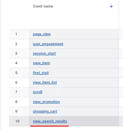Open the page_view event link
This screenshot has height=130, width=123.
click(x=42, y=34)
